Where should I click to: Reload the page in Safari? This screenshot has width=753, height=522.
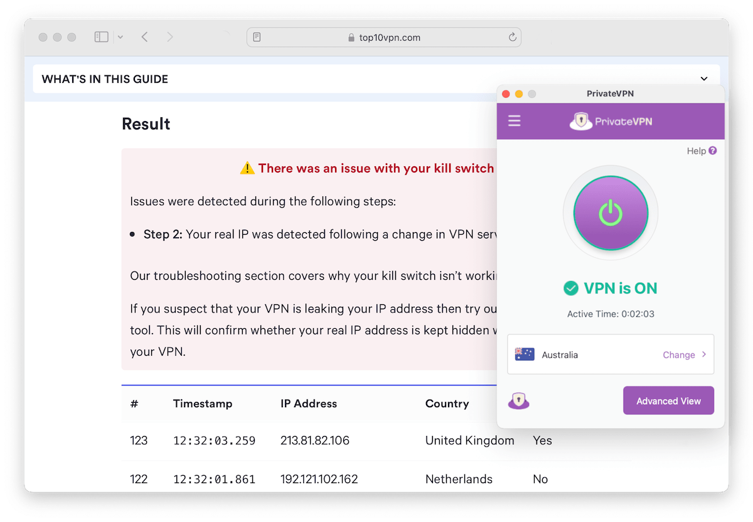(x=512, y=37)
